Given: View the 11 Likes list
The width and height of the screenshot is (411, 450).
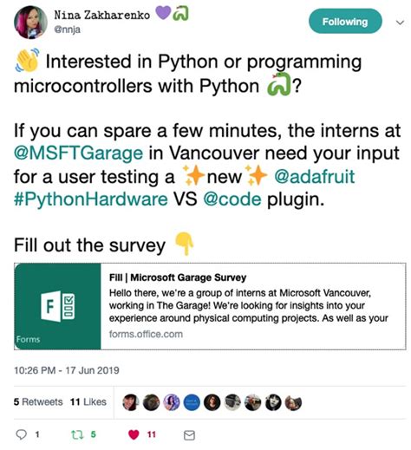Looking at the screenshot, I should [x=88, y=401].
